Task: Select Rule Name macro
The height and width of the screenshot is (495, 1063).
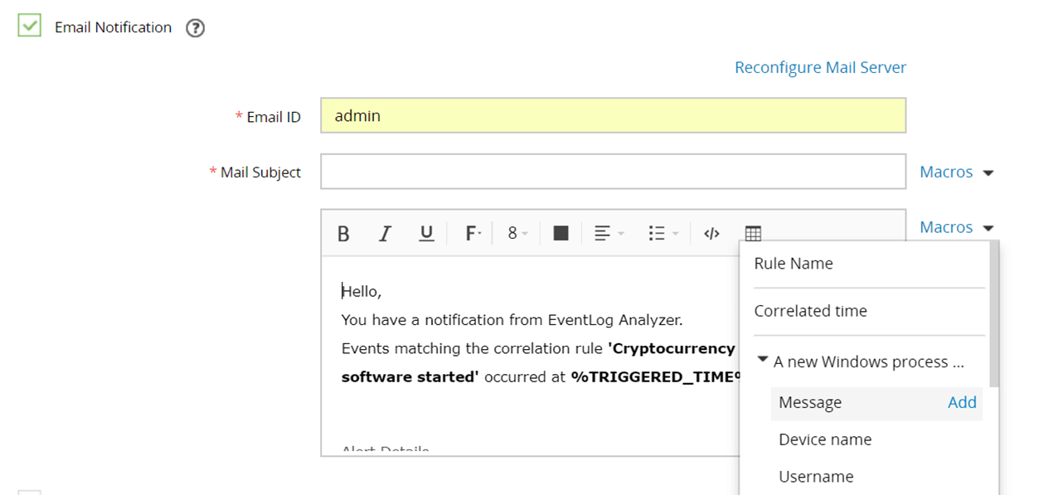Action: click(794, 264)
